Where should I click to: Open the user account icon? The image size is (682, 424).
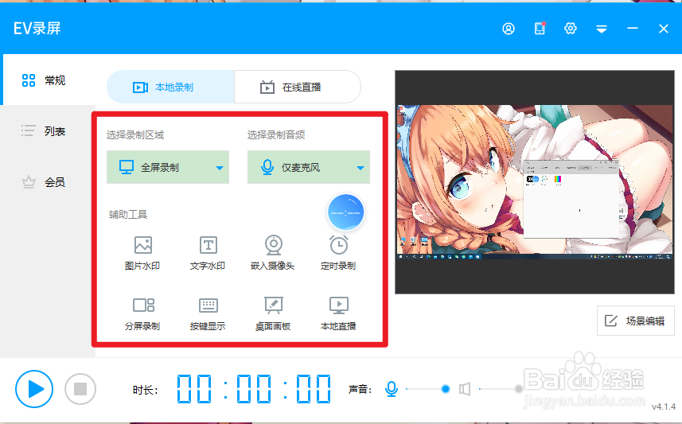tap(509, 29)
